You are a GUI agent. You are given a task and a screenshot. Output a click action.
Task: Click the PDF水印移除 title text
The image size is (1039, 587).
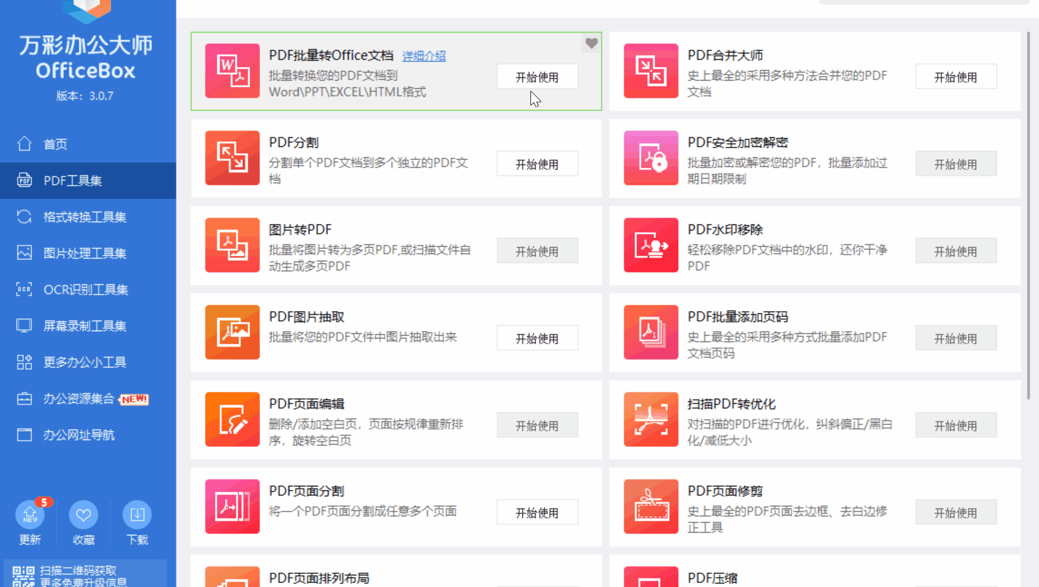(x=725, y=229)
